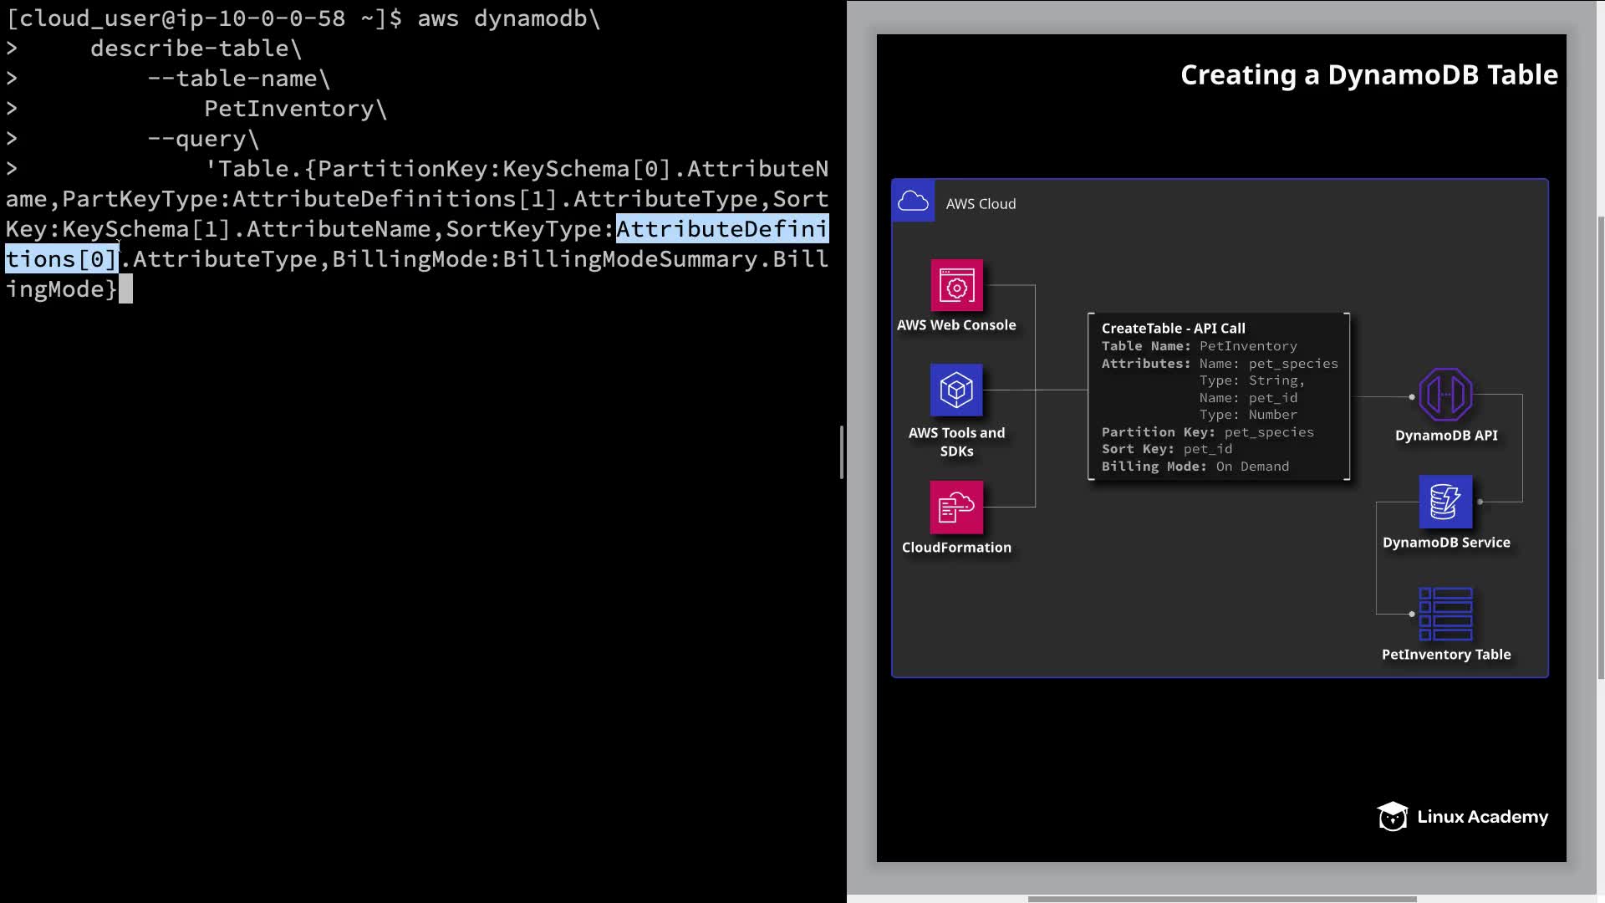The width and height of the screenshot is (1605, 903).
Task: Click the PetInventory table name in terminal
Action: click(x=289, y=109)
